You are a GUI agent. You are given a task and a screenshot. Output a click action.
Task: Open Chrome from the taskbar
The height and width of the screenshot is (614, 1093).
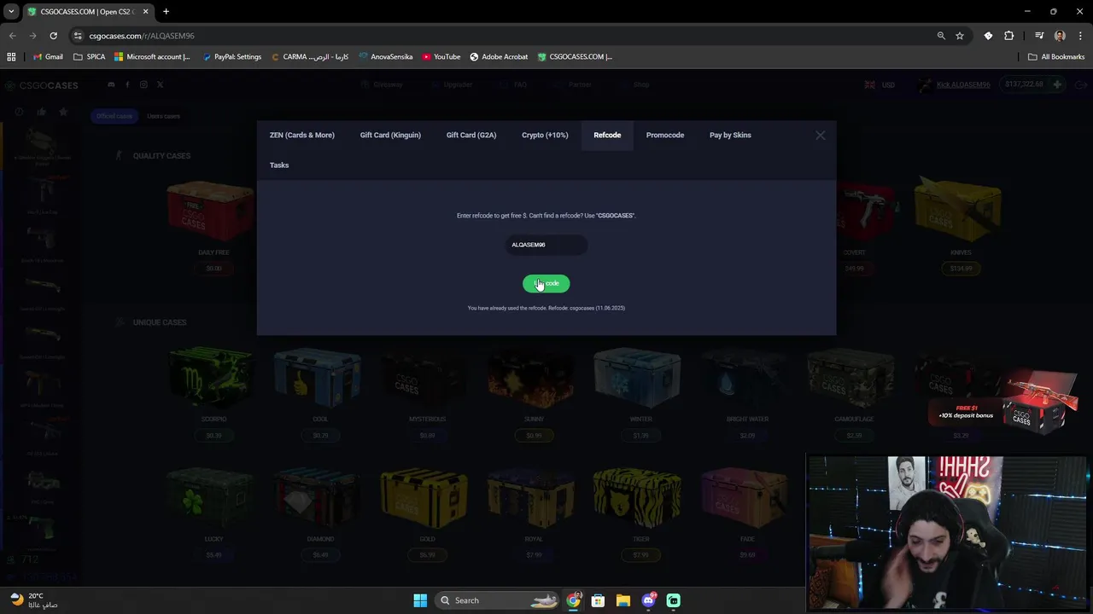tap(574, 600)
